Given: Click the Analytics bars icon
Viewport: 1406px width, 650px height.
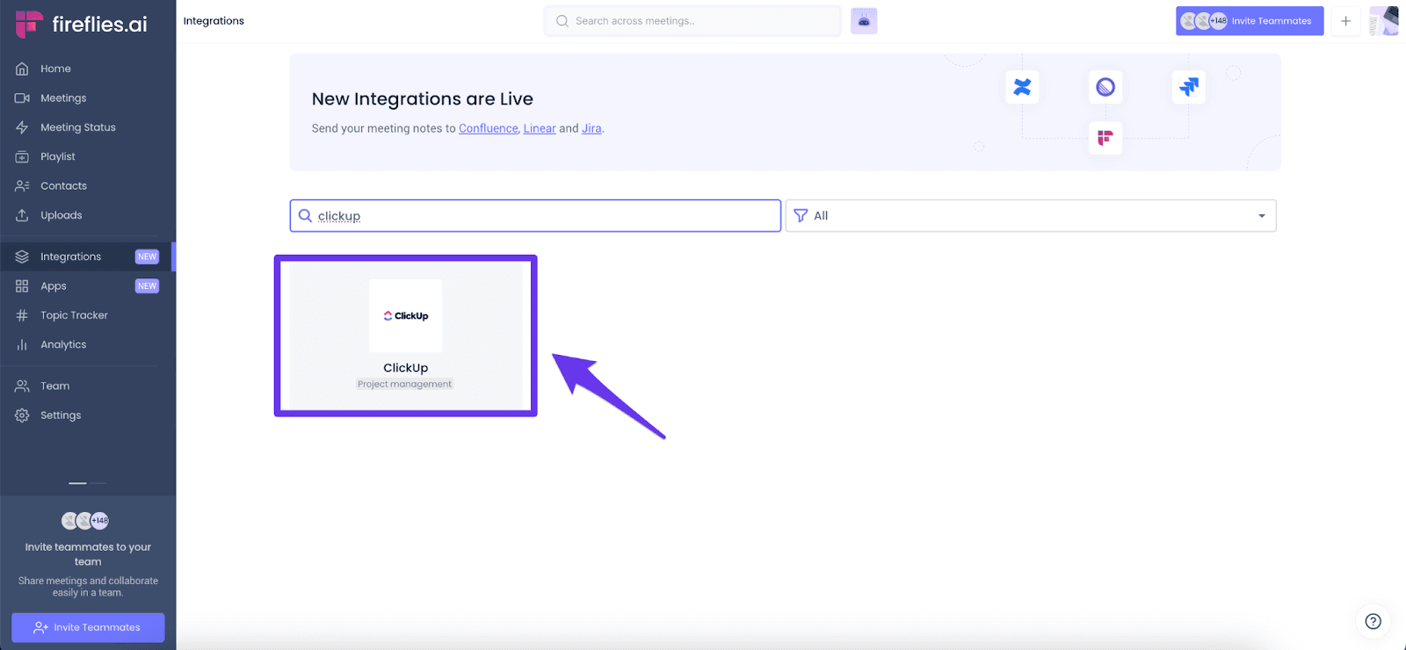Looking at the screenshot, I should (x=22, y=344).
